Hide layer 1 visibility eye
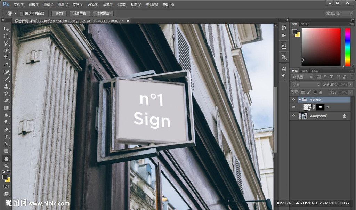 [x=293, y=107]
